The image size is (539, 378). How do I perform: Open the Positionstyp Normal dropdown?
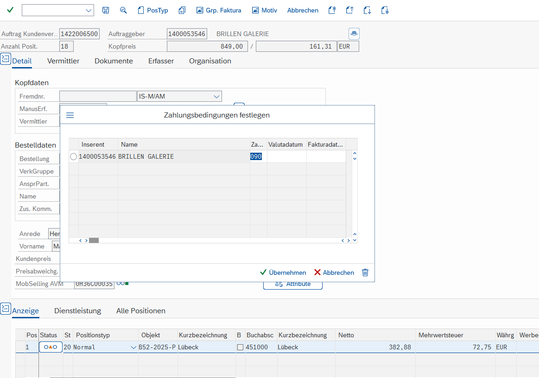tap(133, 347)
